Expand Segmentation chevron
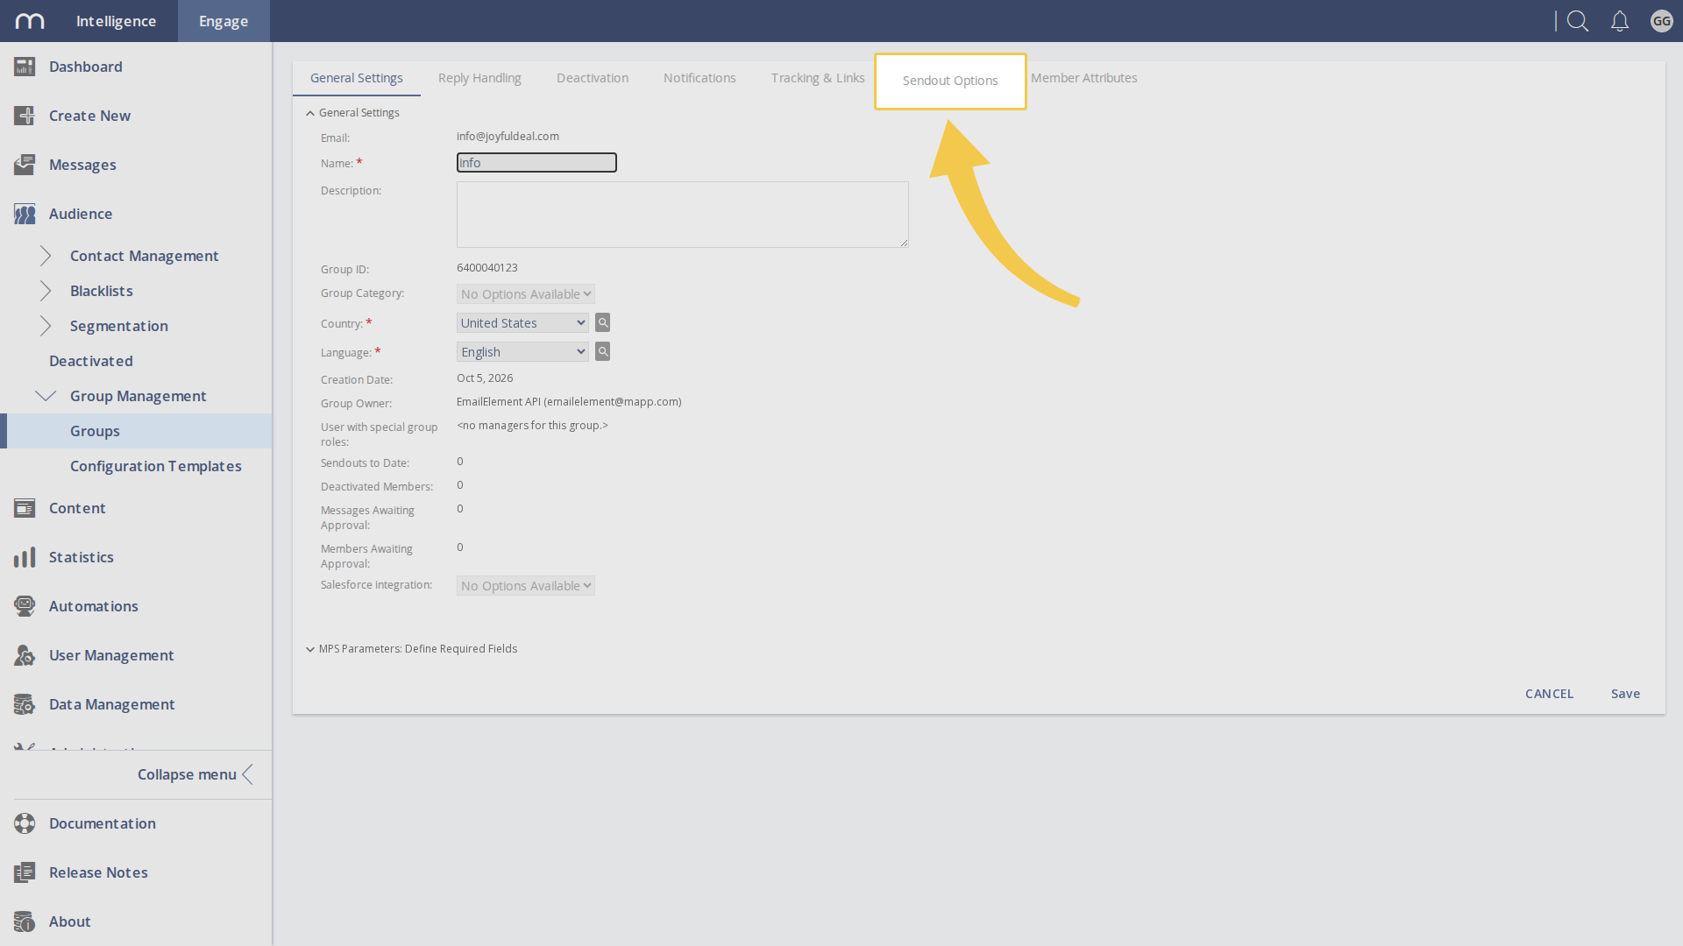 [x=46, y=326]
